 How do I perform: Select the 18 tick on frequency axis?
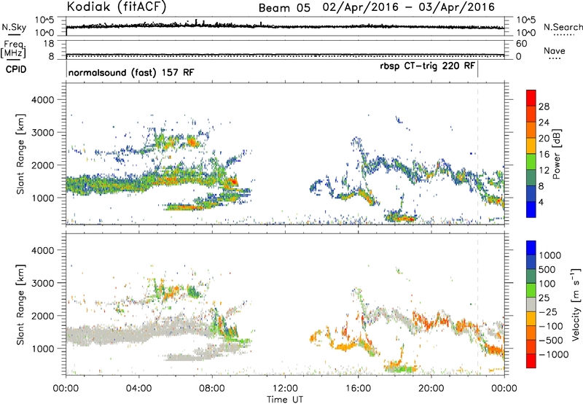click(49, 44)
